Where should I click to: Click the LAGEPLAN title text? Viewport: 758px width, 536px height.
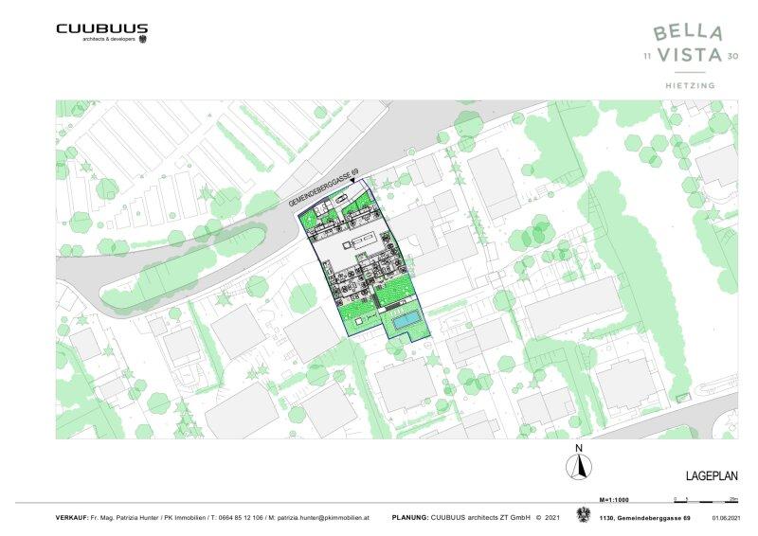tap(711, 474)
